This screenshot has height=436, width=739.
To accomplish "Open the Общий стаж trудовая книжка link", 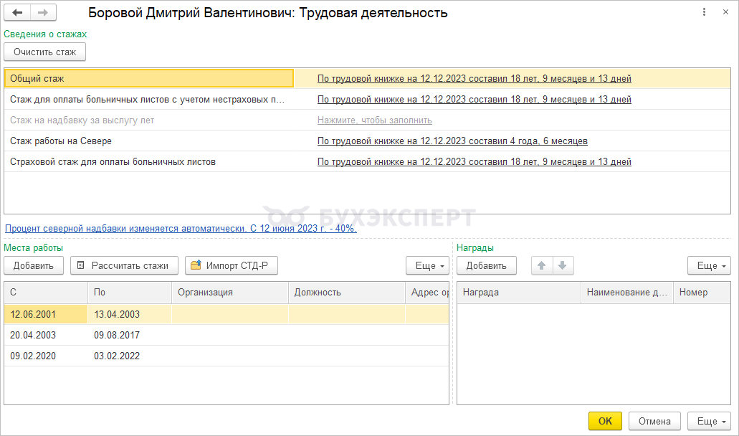I will point(474,79).
